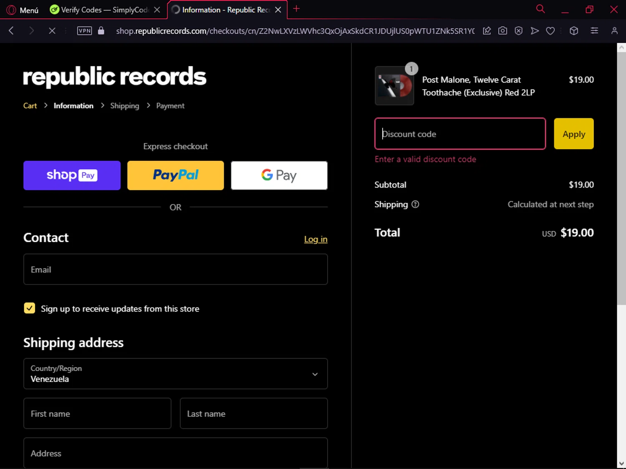Click the page vertical scrollbar
626x469 pixels.
click(x=621, y=178)
